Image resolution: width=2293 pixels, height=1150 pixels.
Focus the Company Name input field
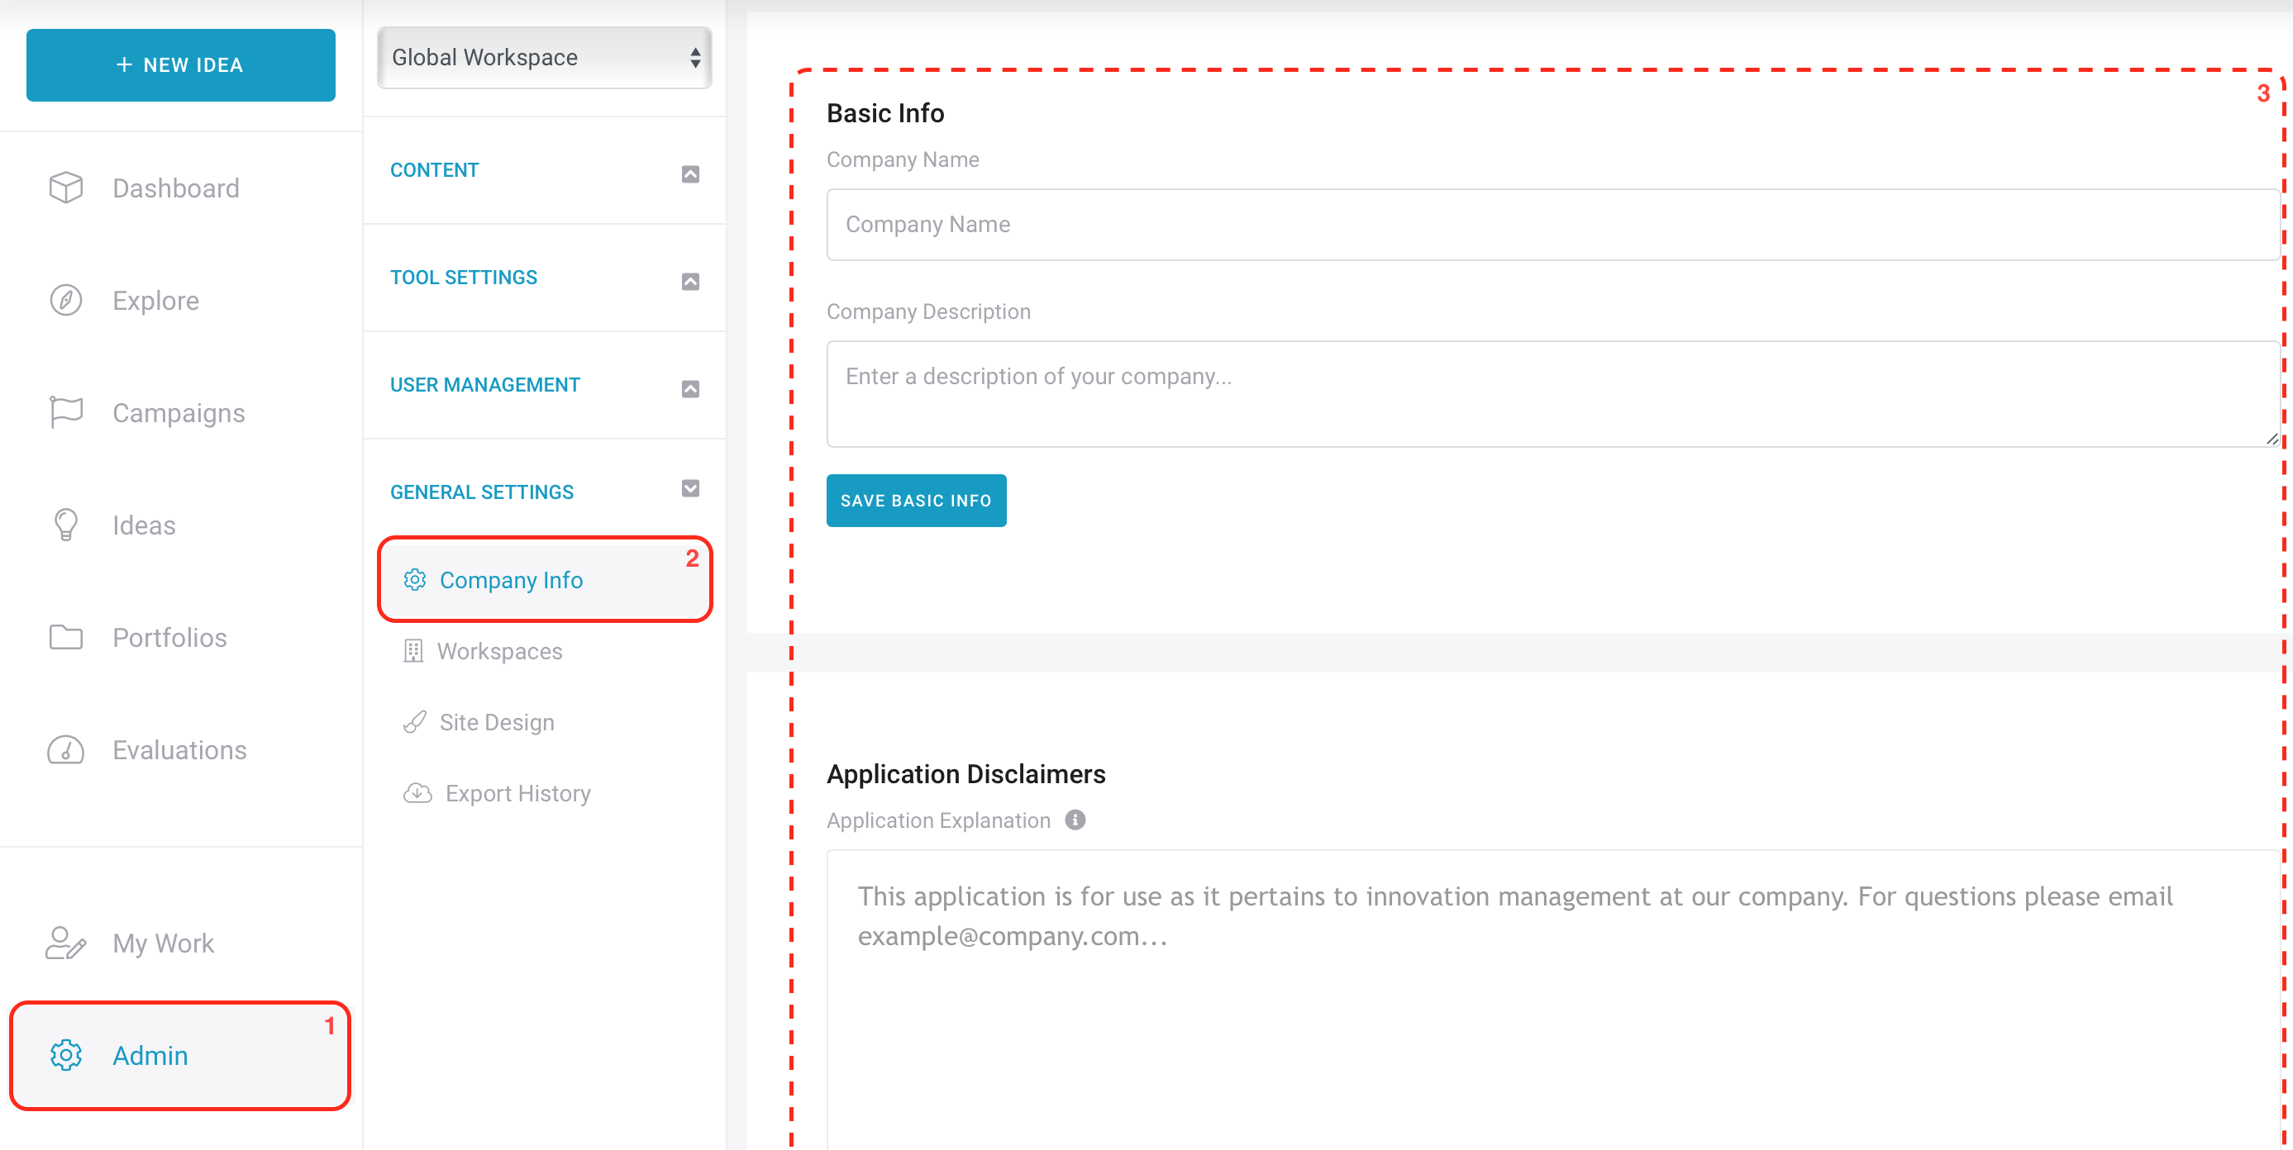1552,224
